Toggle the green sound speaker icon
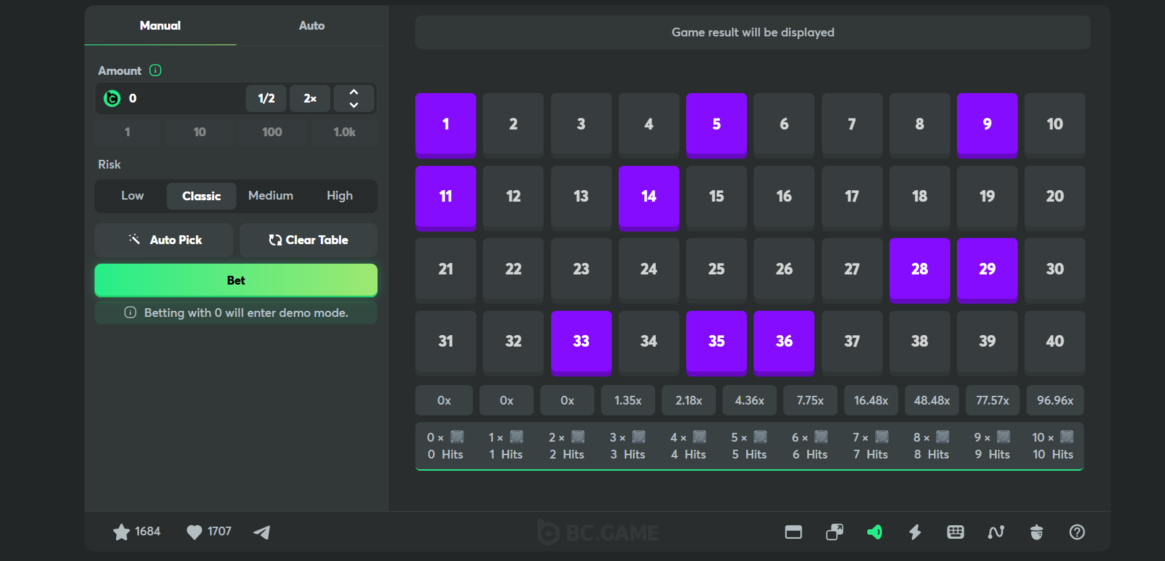This screenshot has height=561, width=1165. click(875, 532)
